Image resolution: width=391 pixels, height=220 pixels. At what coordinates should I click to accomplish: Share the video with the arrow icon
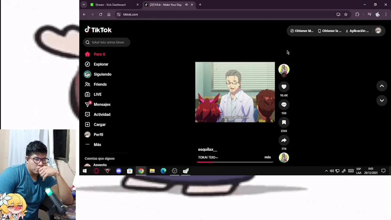click(x=284, y=140)
